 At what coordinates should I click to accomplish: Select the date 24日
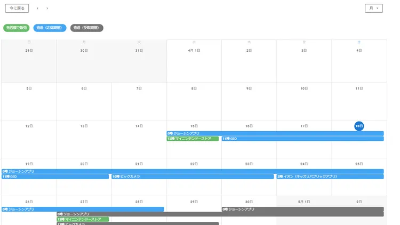[304, 164]
